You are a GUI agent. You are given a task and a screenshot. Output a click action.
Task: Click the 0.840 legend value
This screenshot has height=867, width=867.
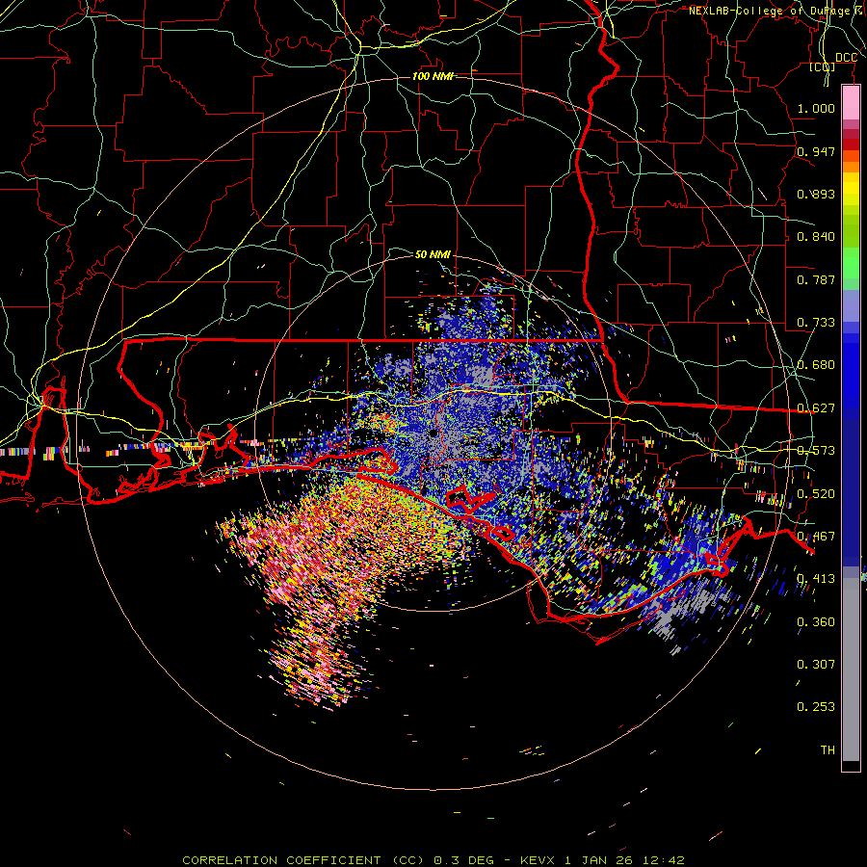pos(816,237)
